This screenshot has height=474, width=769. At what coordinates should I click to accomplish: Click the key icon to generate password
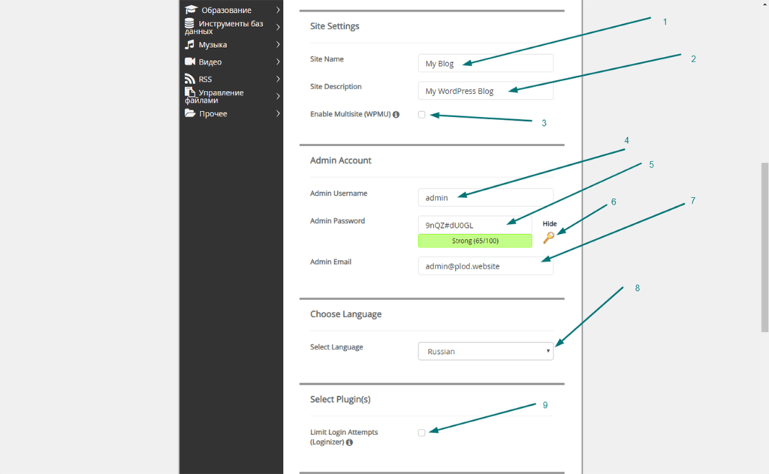tap(549, 238)
